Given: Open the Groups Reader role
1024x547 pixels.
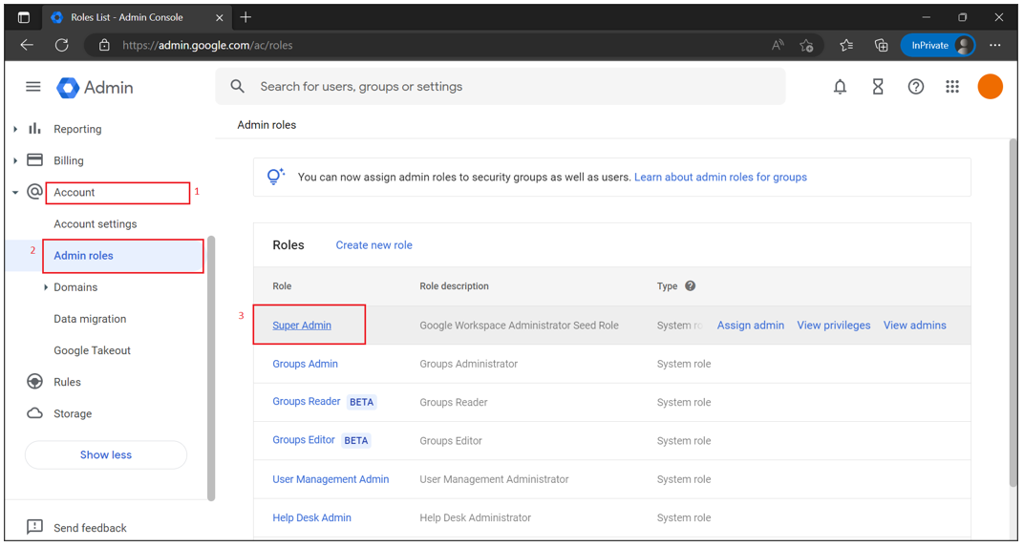Looking at the screenshot, I should tap(307, 402).
